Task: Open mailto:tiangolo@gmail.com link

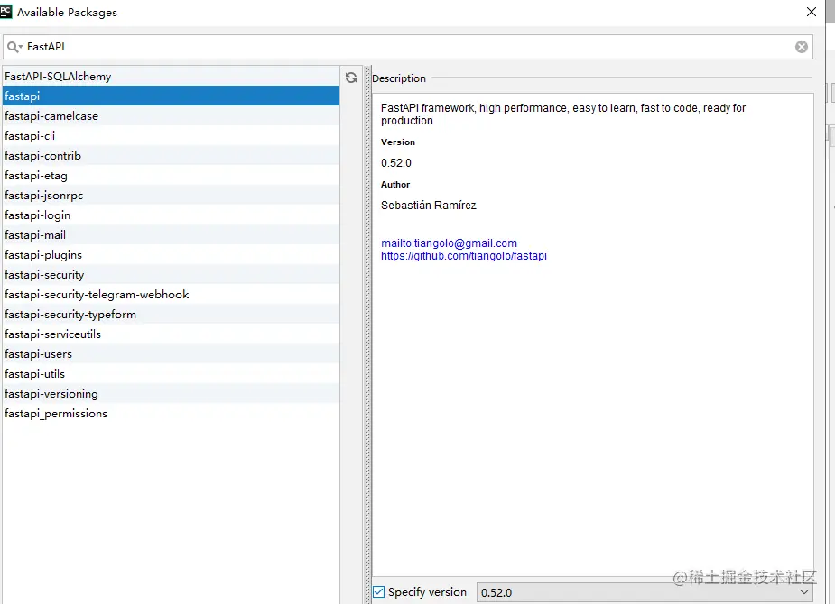Action: (449, 243)
